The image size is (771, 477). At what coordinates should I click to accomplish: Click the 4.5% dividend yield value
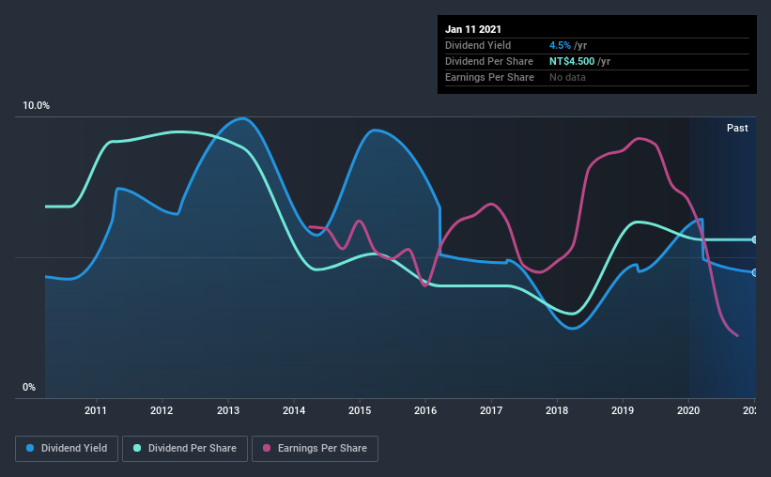(x=560, y=45)
